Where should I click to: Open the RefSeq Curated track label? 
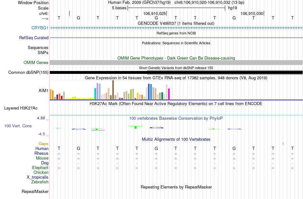pyautogui.click(x=33, y=38)
